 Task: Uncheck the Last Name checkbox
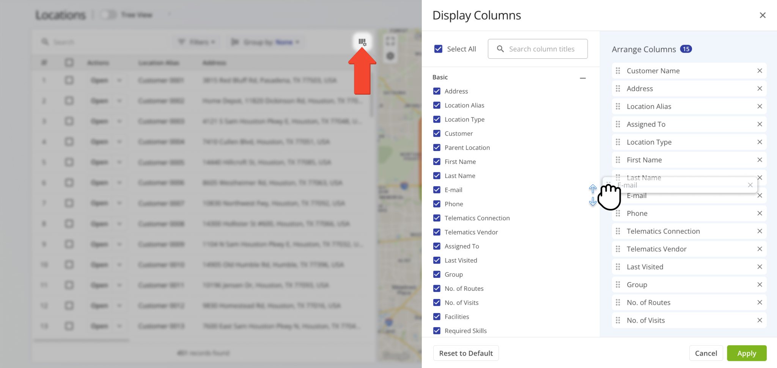point(437,176)
